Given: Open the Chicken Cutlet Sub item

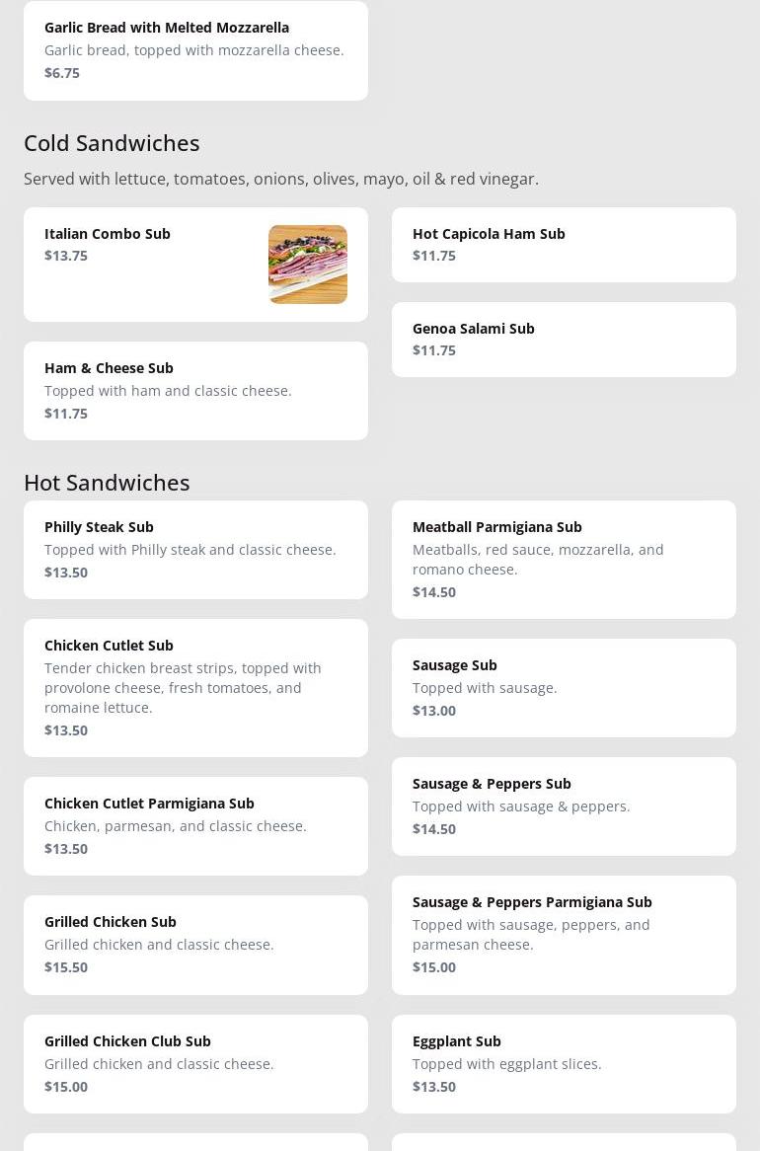Looking at the screenshot, I should (195, 687).
